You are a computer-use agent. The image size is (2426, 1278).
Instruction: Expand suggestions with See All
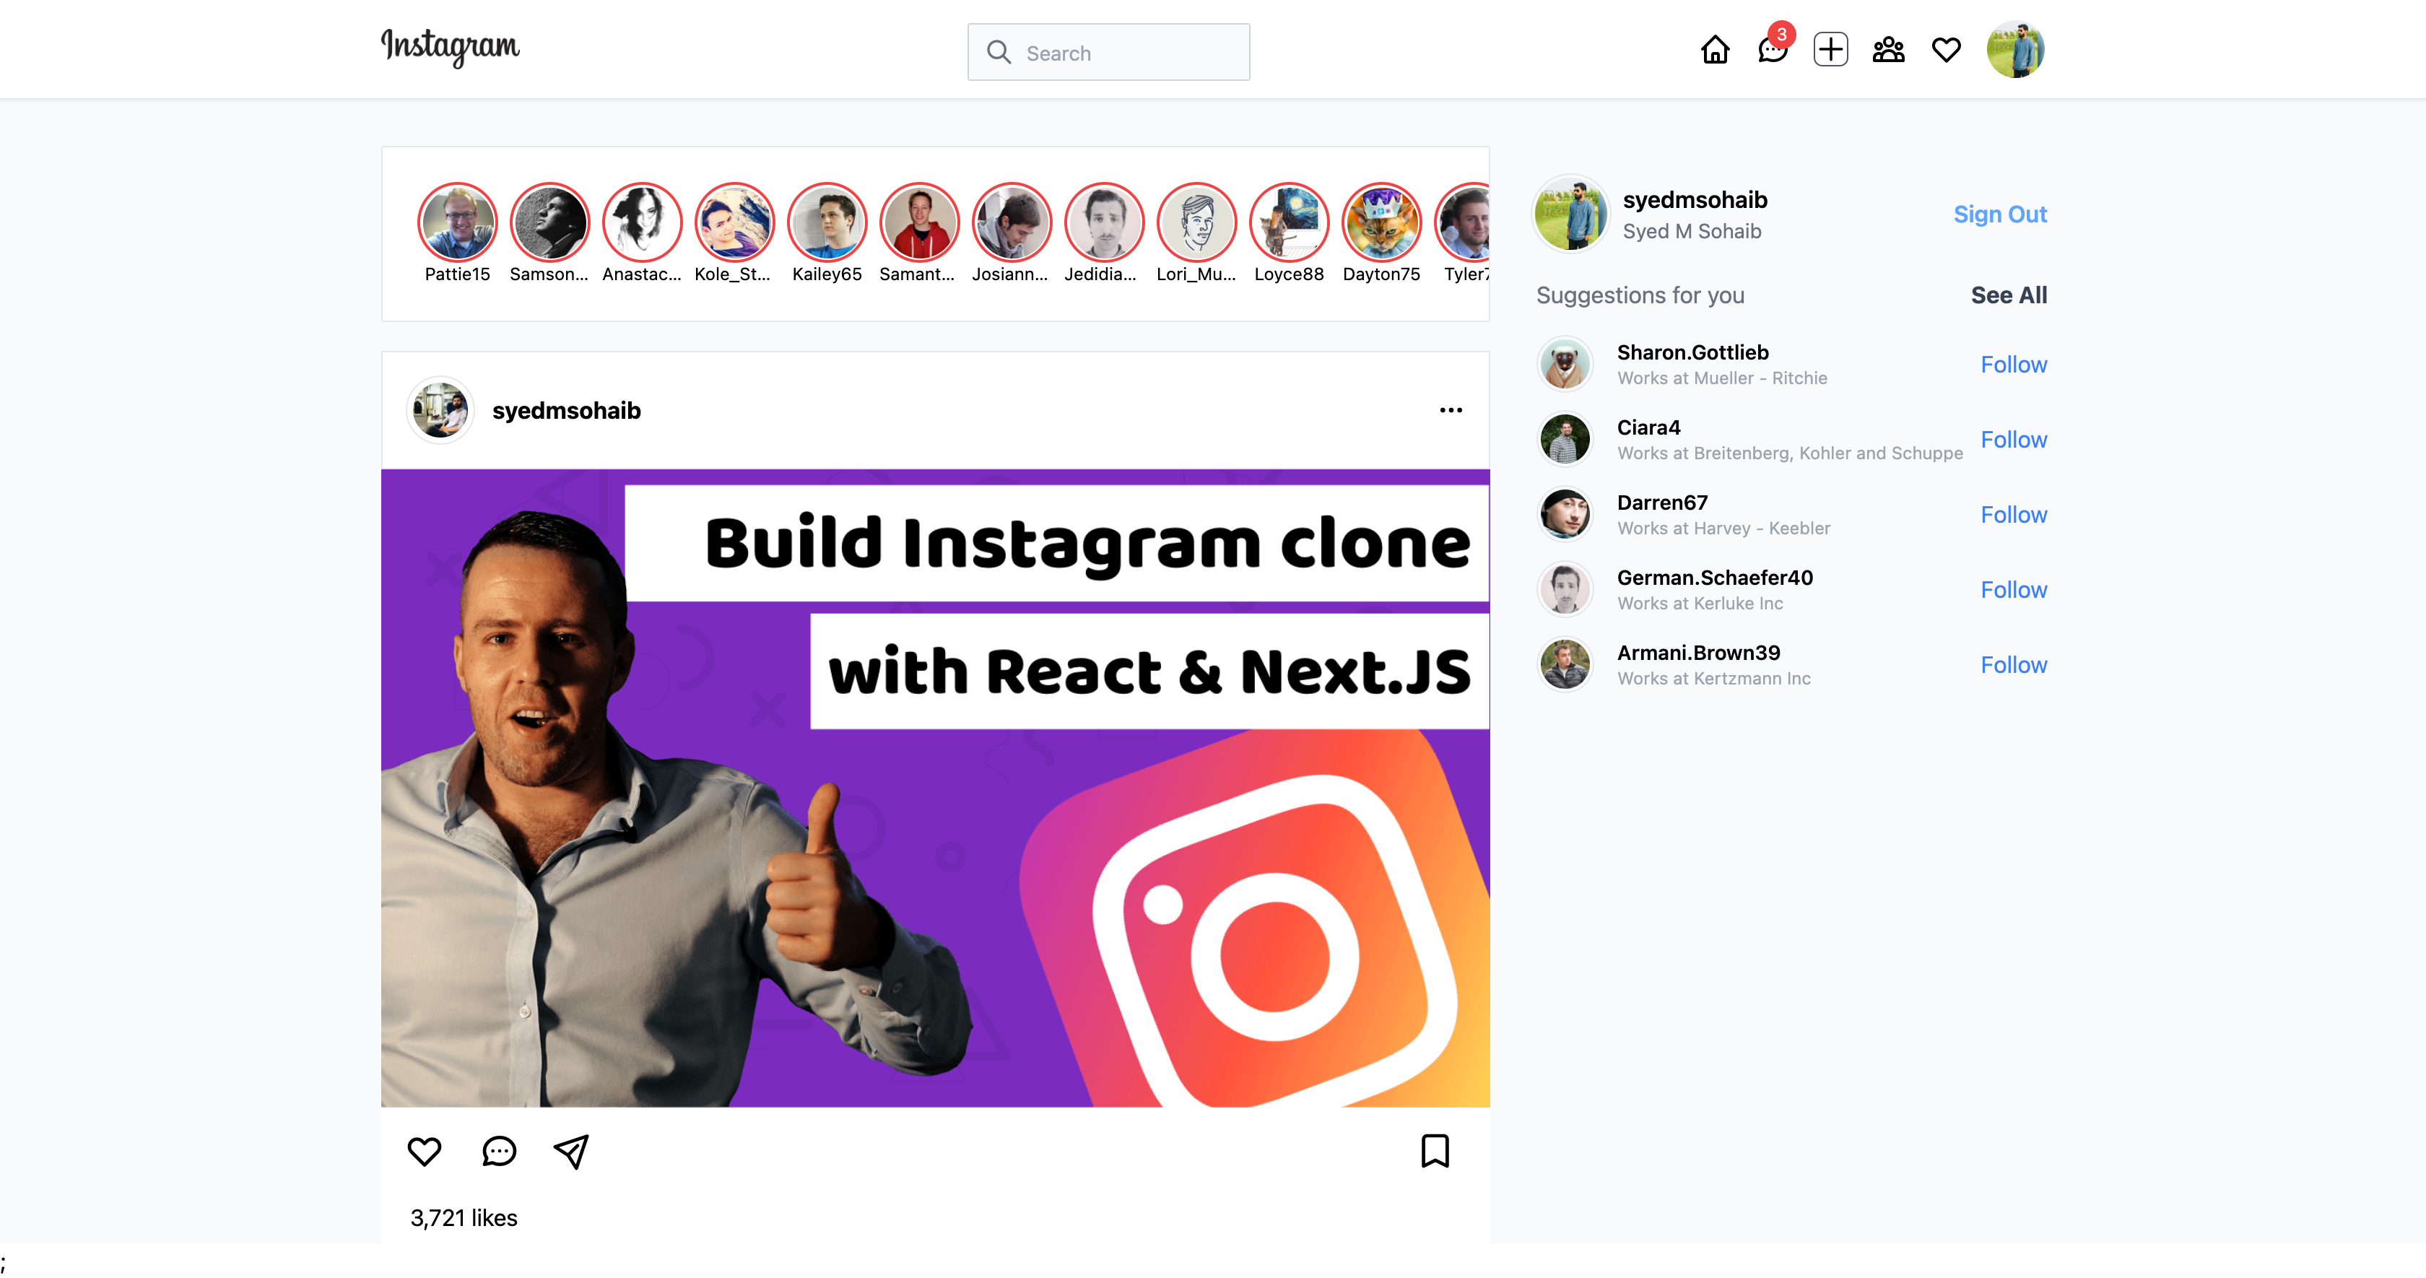(2008, 295)
